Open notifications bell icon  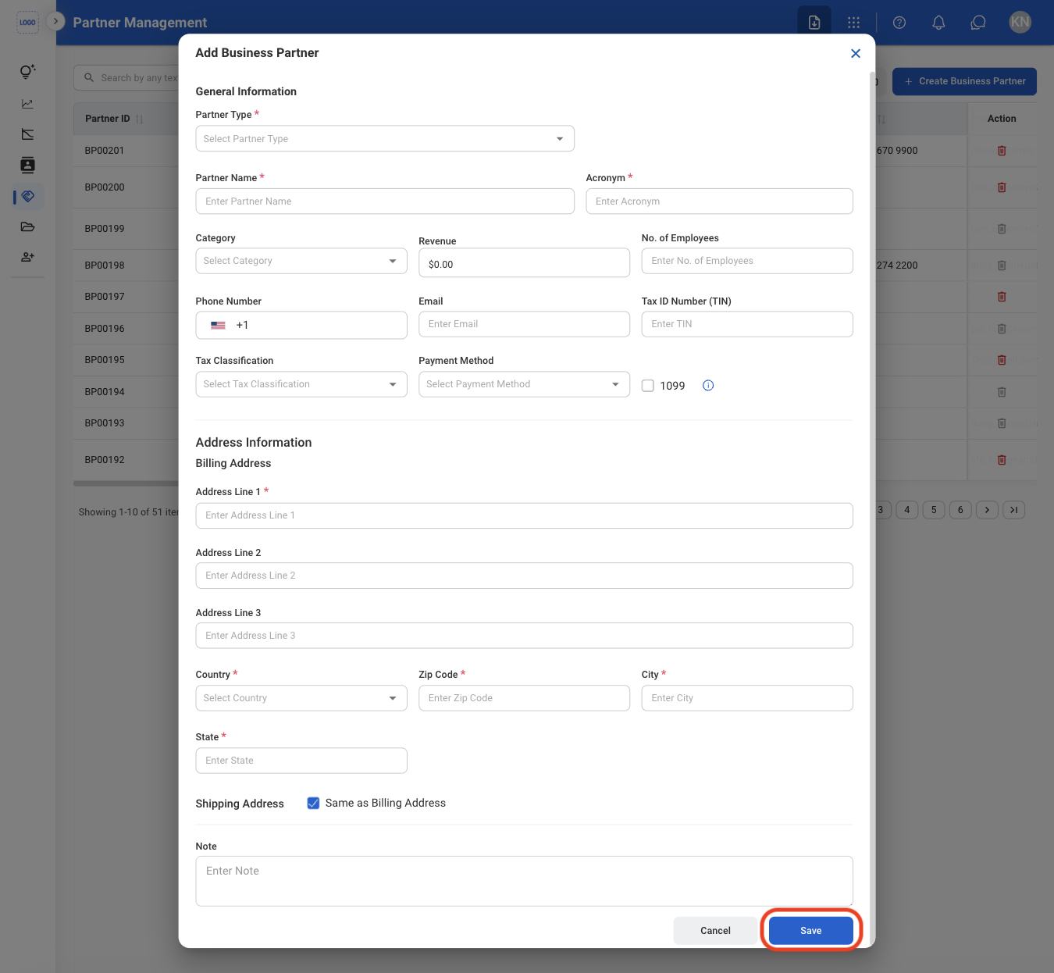tap(938, 23)
